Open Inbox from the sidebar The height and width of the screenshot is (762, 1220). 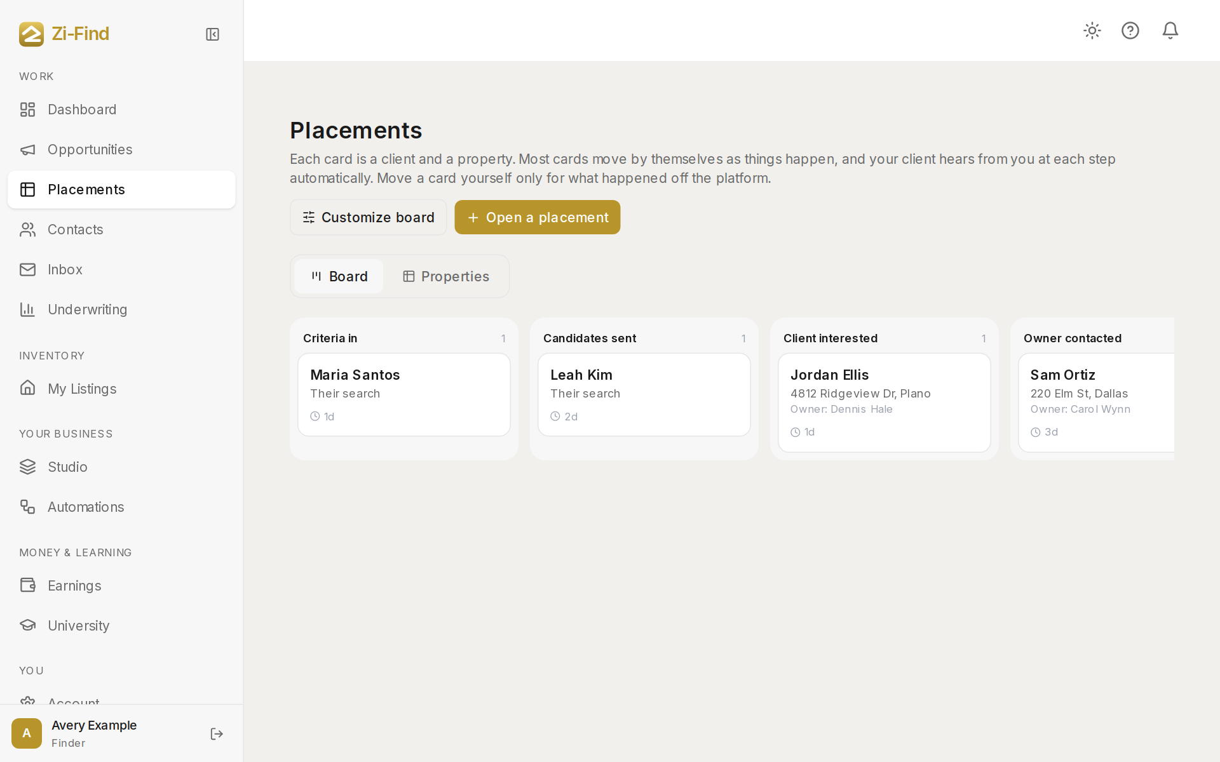121,270
